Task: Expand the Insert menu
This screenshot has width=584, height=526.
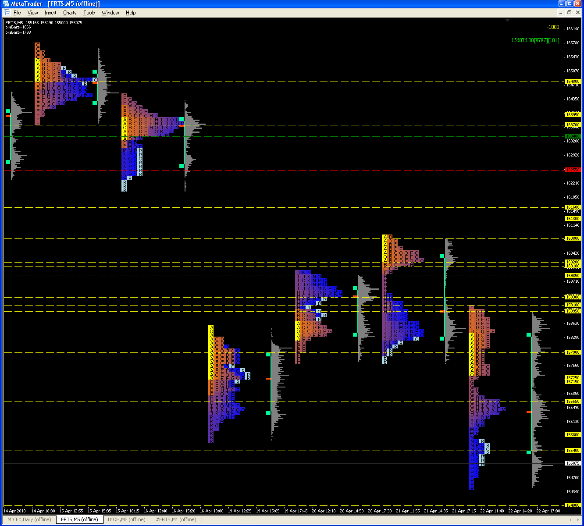Action: pos(50,13)
